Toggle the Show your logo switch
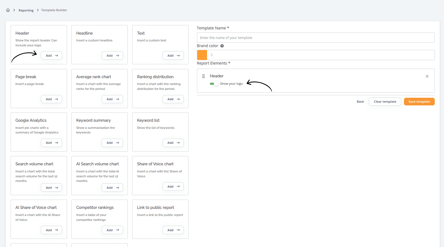Screen dimensions: 444x247 coord(214,84)
